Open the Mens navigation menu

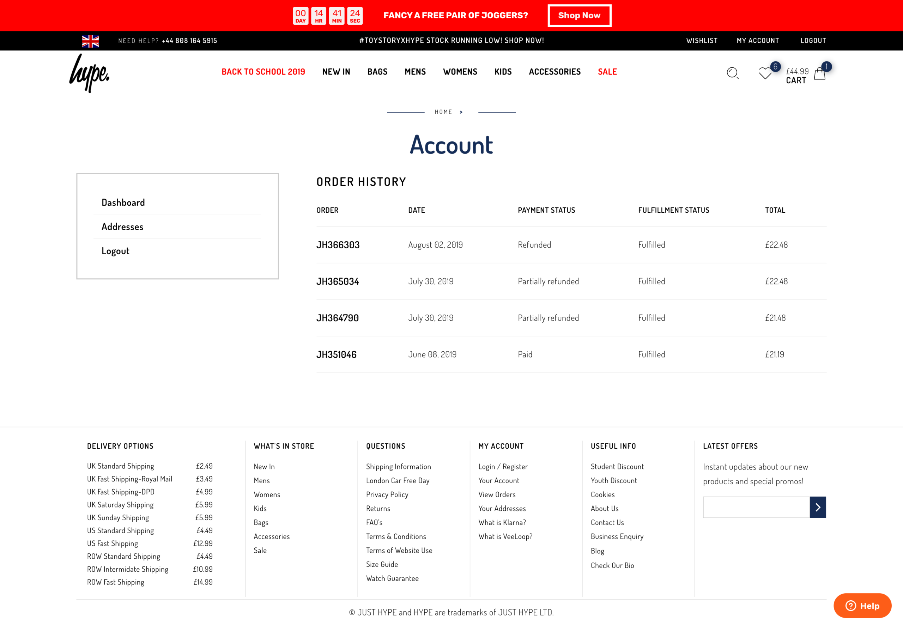tap(415, 72)
